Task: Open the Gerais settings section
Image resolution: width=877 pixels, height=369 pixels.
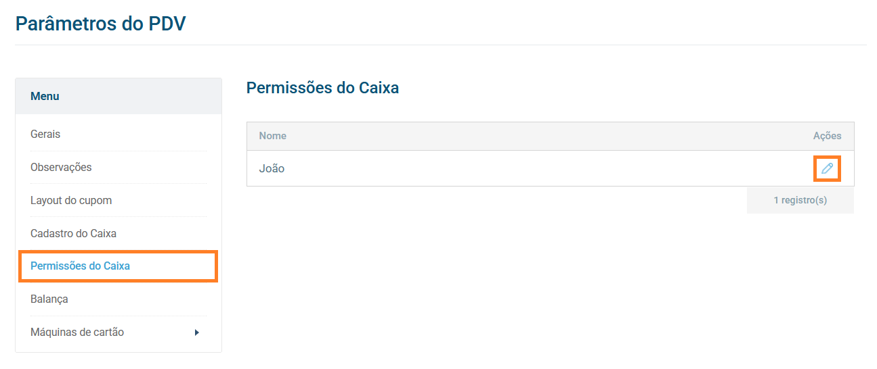Action: pos(45,134)
